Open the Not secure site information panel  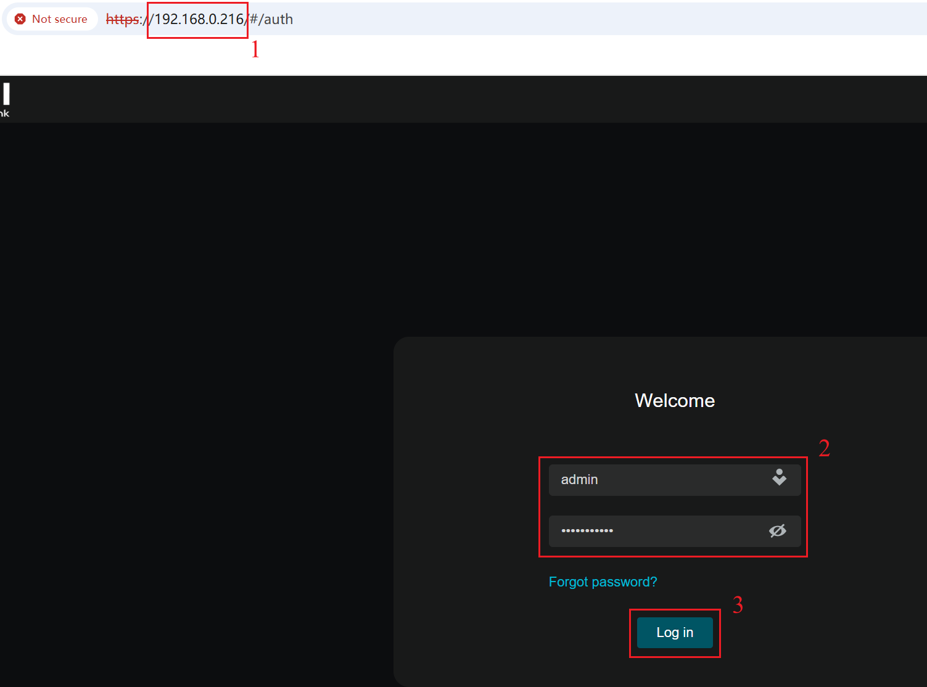pos(51,19)
